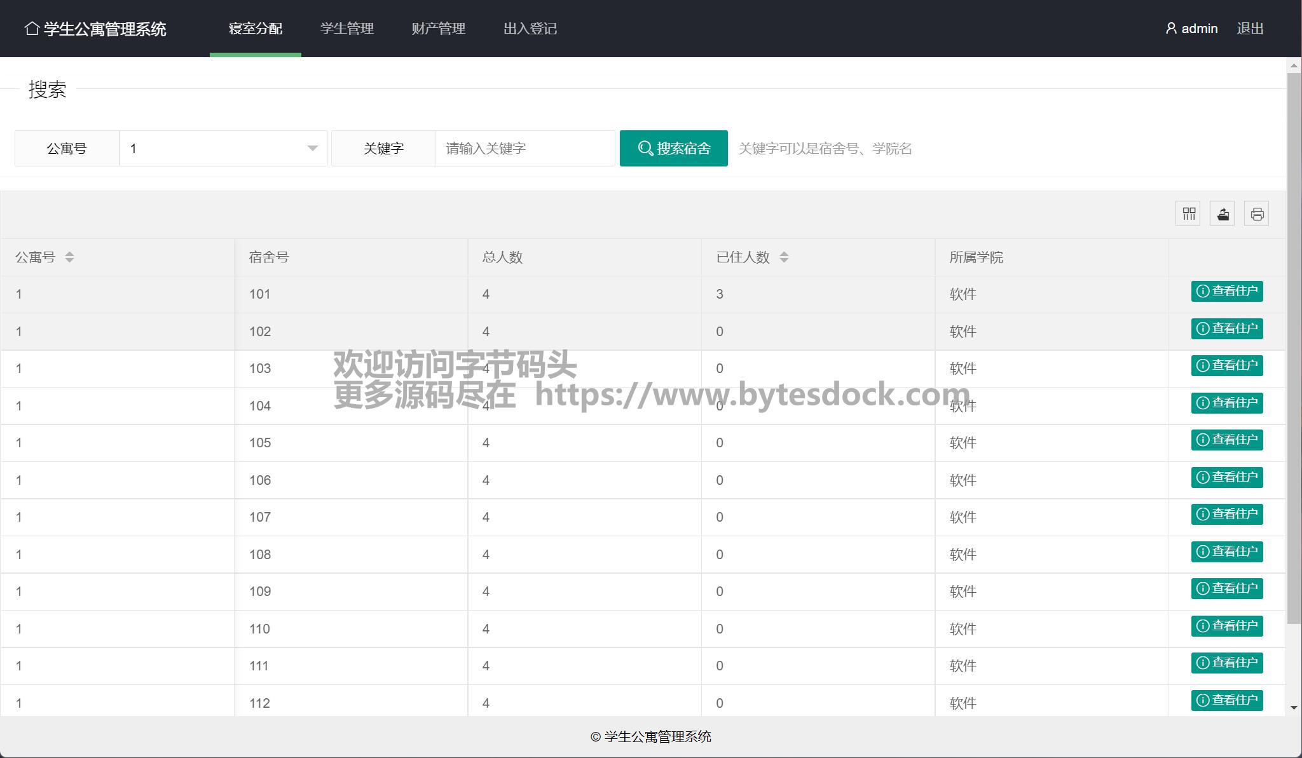Focus the keyword (关键字) input field
The height and width of the screenshot is (758, 1302).
tap(524, 148)
